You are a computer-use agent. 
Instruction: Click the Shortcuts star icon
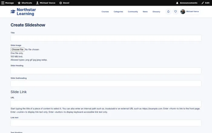pos(19,3)
